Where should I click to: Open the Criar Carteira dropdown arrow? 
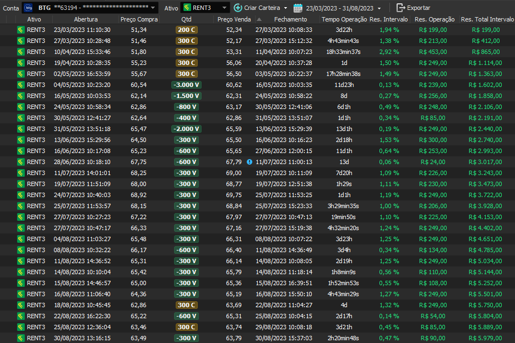[x=285, y=8]
